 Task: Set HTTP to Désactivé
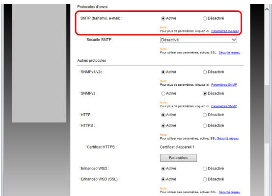click(205, 115)
